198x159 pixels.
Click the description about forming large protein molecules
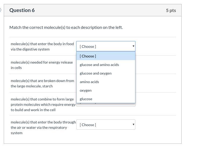43,104
